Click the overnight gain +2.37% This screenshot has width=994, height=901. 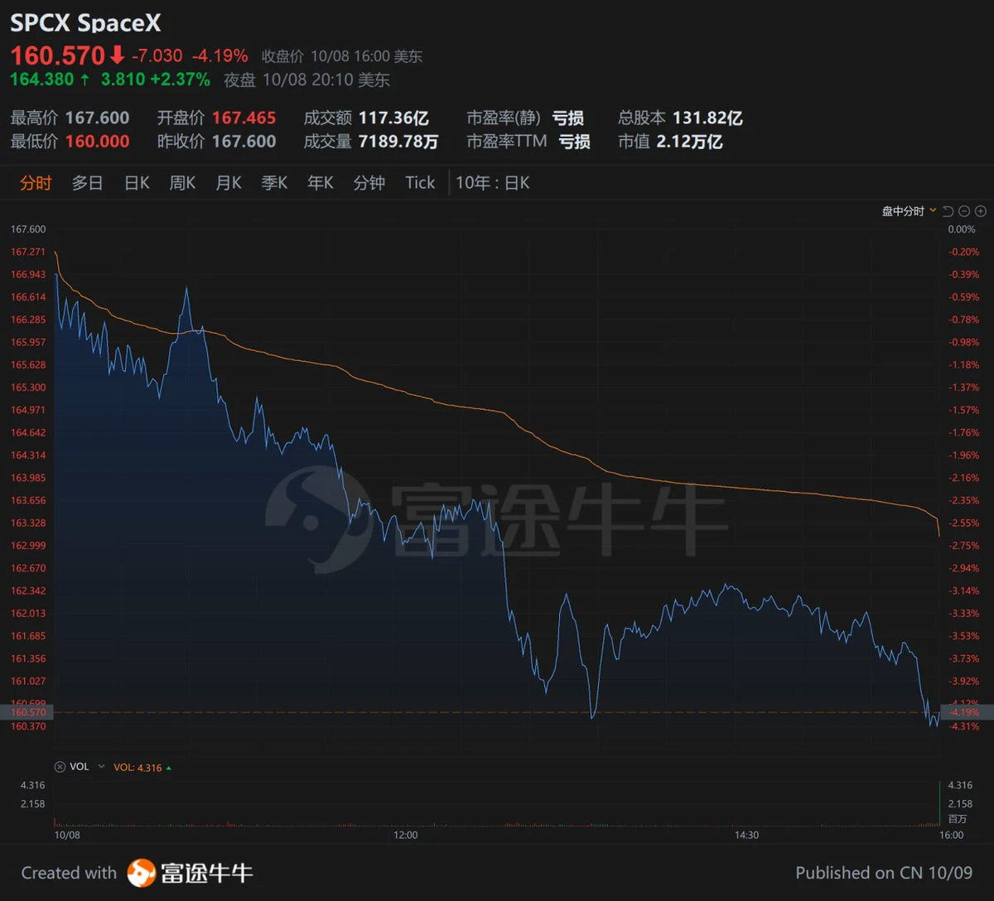coord(180,79)
